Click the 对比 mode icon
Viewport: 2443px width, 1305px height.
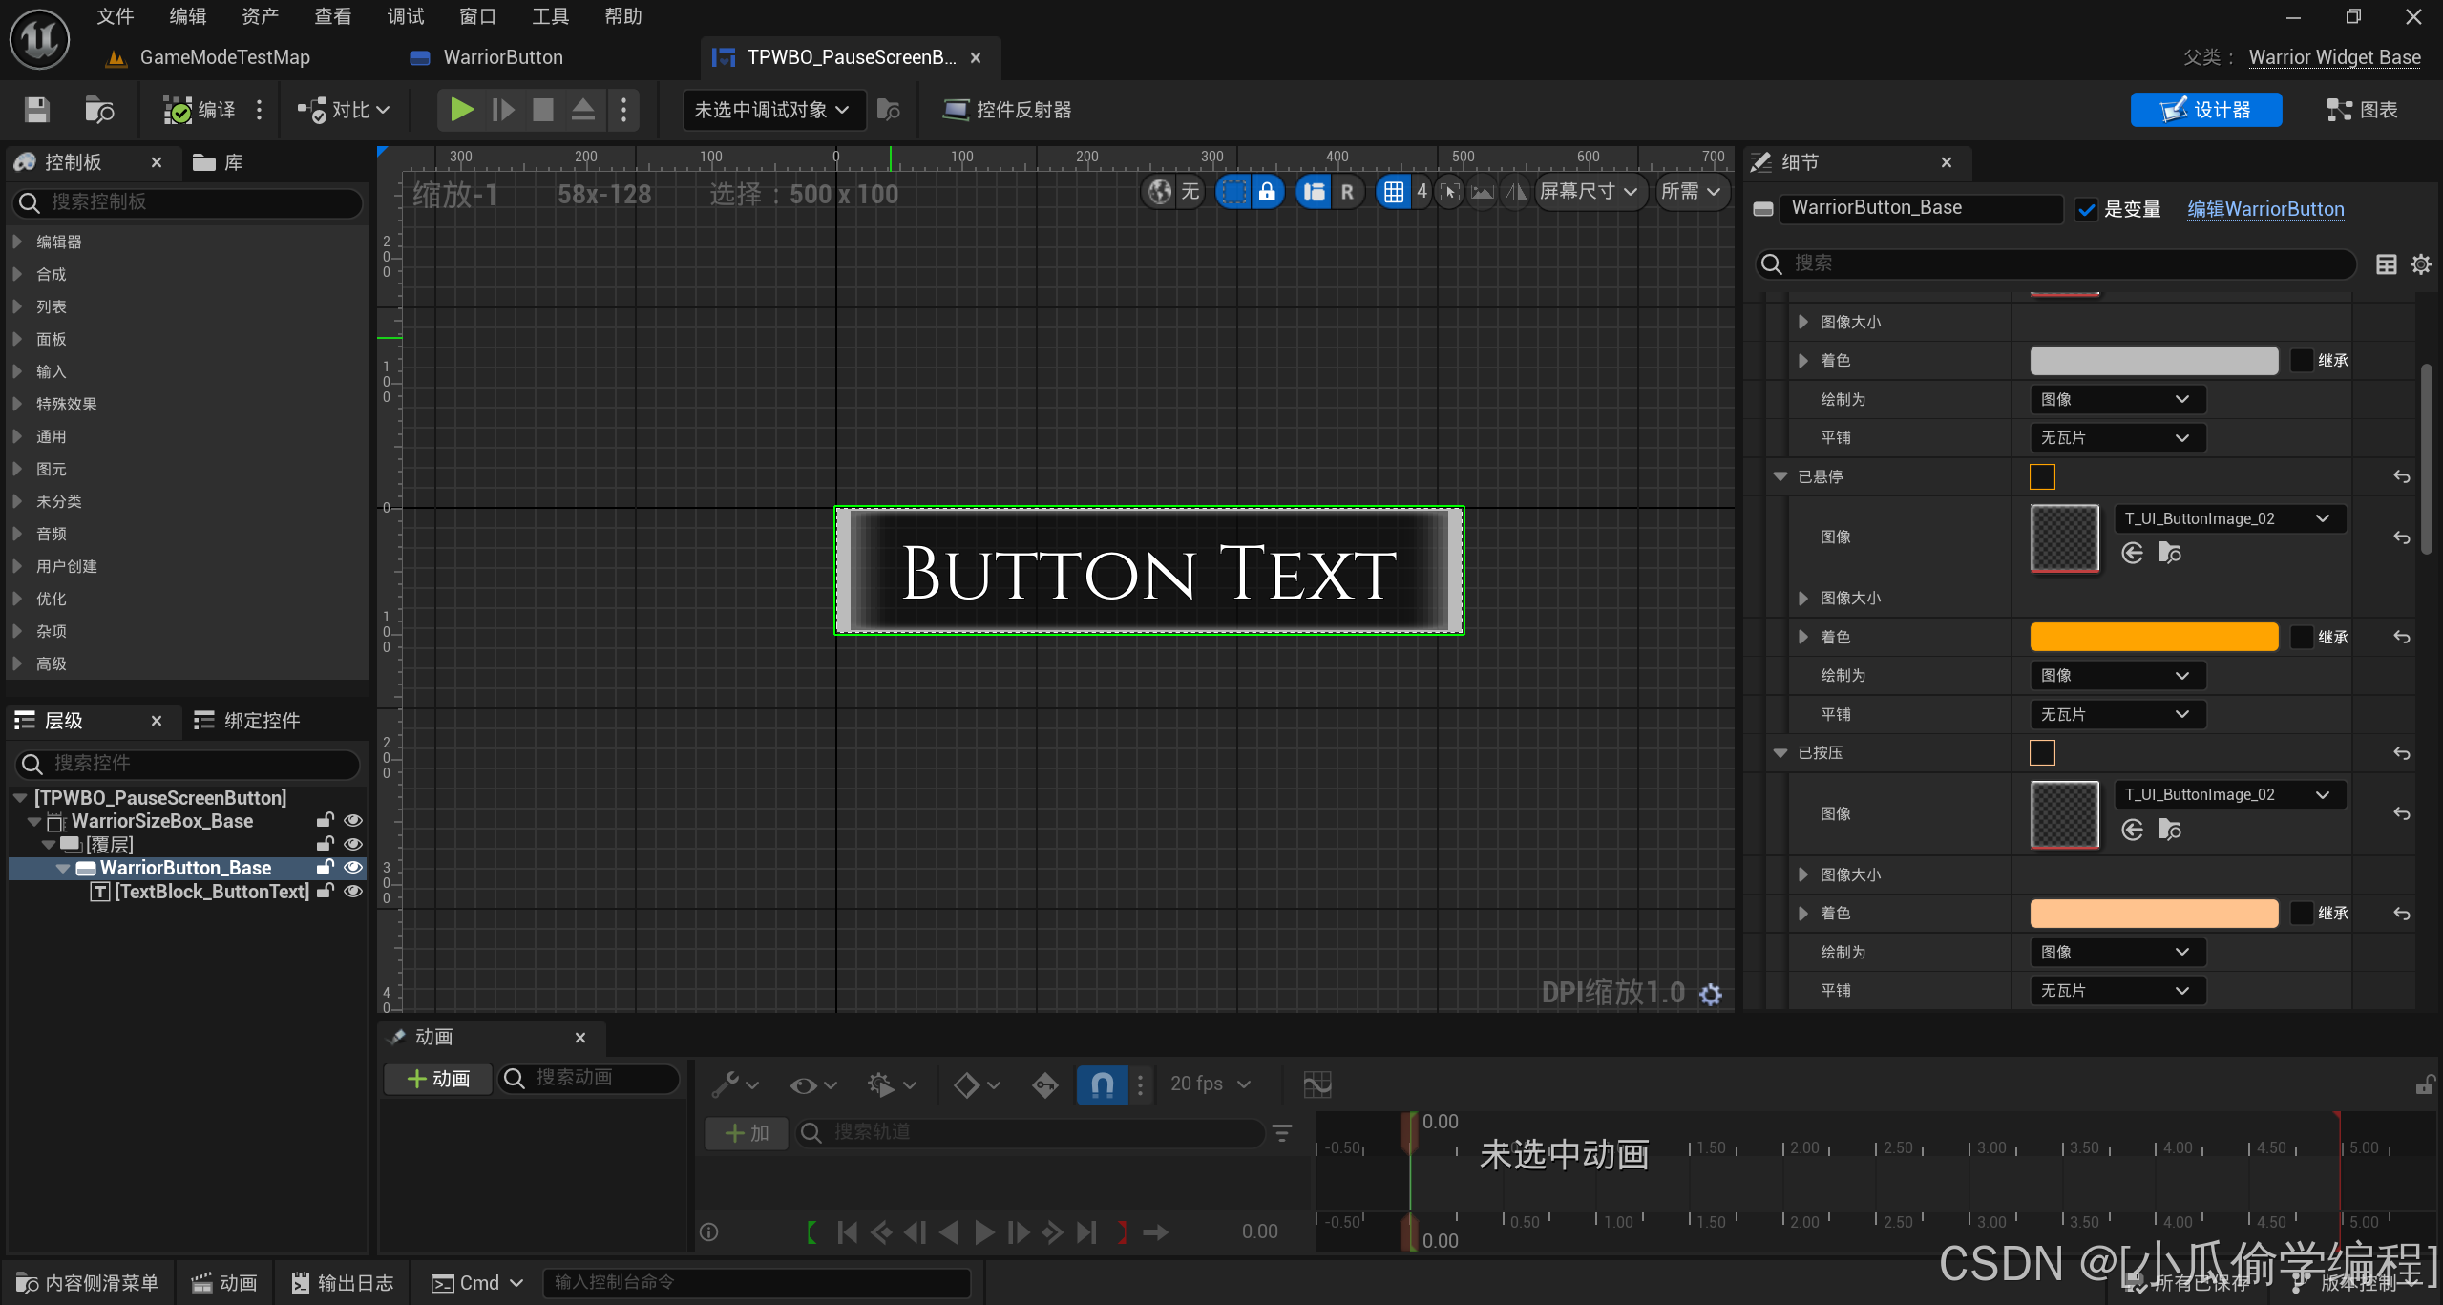coord(312,110)
